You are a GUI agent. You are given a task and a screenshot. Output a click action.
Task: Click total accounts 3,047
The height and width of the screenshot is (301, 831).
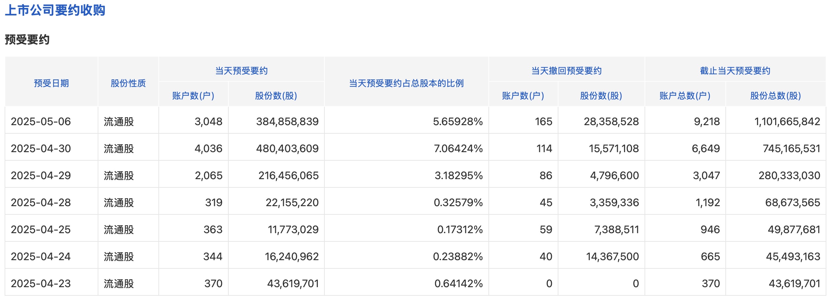pos(707,176)
